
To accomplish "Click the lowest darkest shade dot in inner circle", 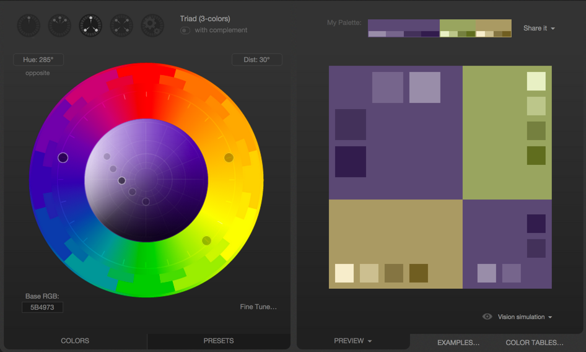I will (146, 201).
